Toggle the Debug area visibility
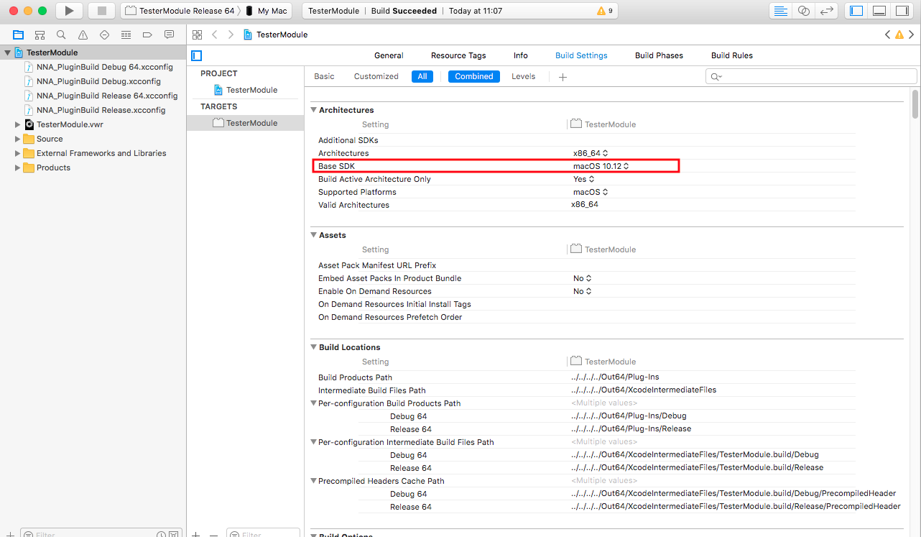Viewport: 921px width, 537px height. [879, 11]
